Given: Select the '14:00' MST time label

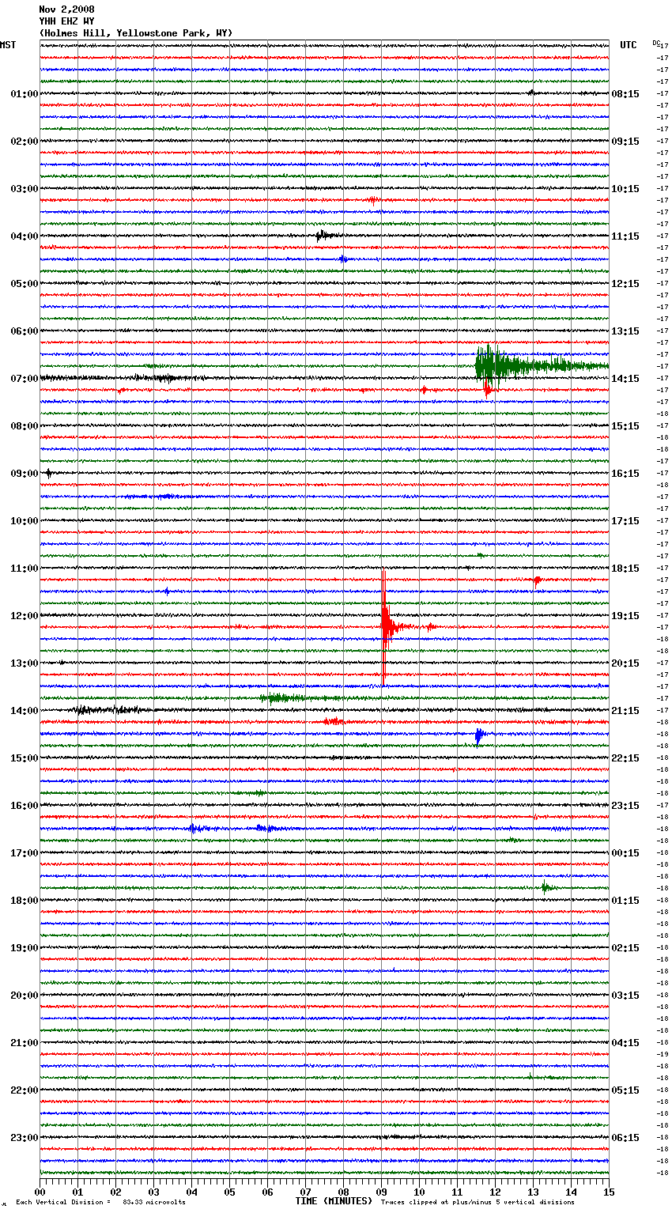Looking at the screenshot, I should click(25, 711).
